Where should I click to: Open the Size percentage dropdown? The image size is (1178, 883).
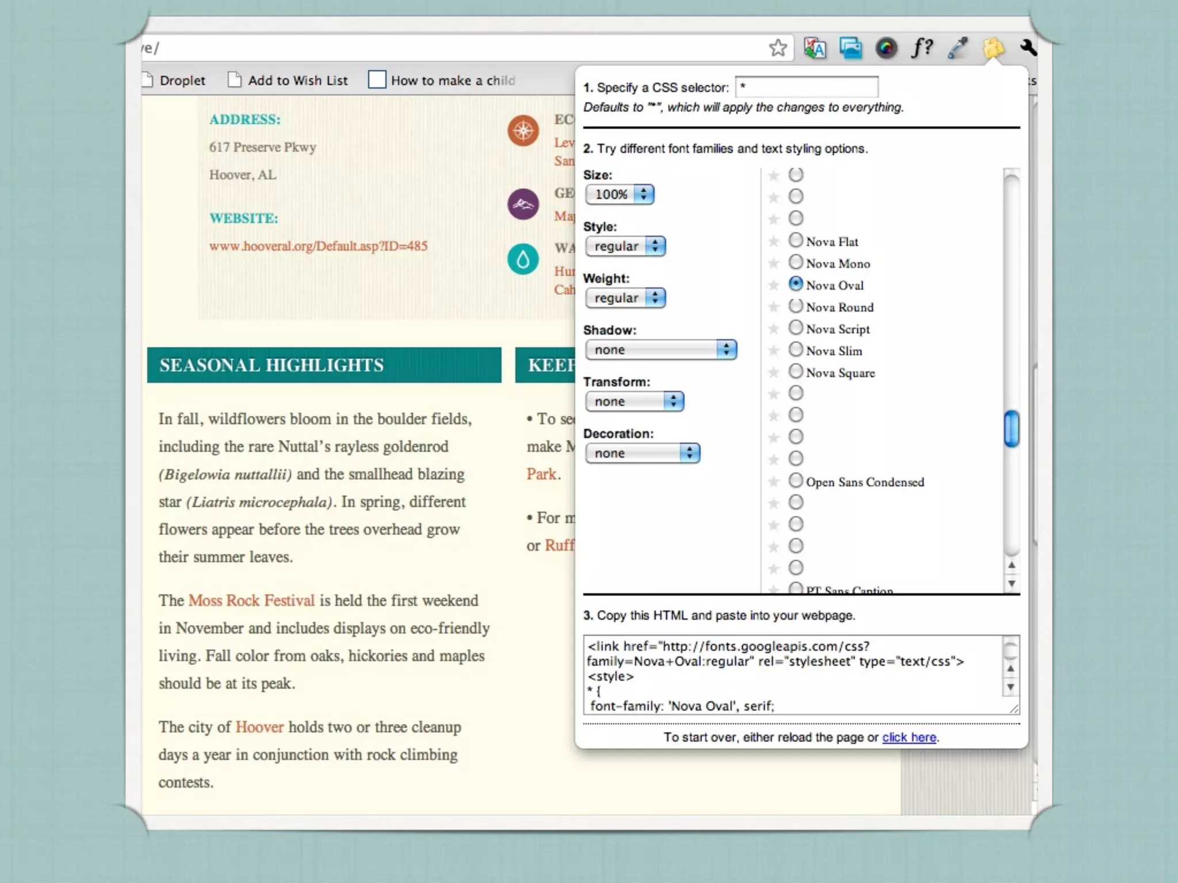click(620, 194)
